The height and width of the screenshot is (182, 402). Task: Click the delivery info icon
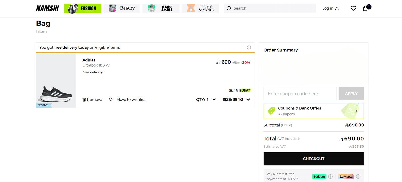[x=249, y=48]
